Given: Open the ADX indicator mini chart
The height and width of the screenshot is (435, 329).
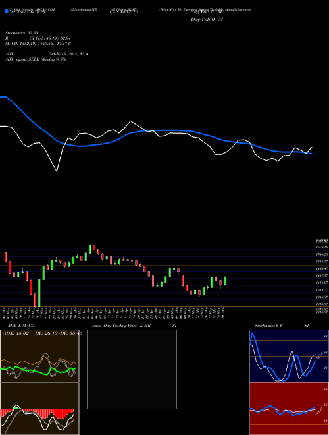Looking at the screenshot, I should [39, 356].
